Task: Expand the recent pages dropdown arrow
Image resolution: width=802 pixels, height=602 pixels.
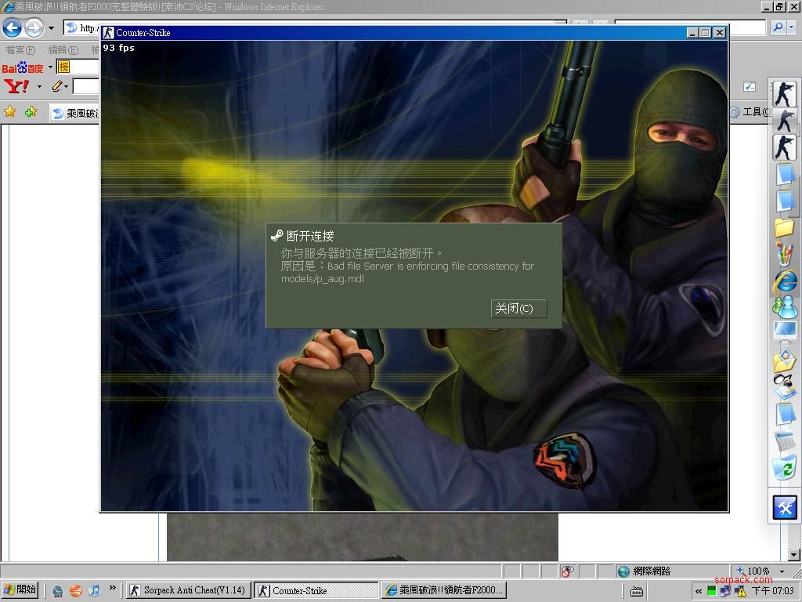Action: click(51, 28)
